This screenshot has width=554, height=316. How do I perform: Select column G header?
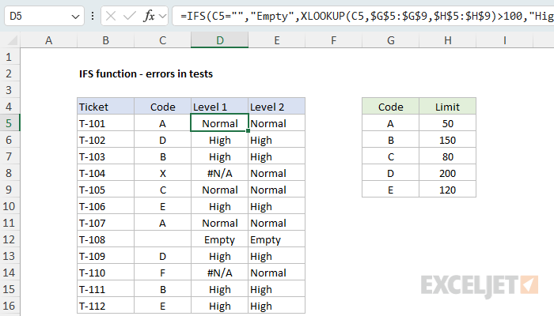[x=390, y=40]
